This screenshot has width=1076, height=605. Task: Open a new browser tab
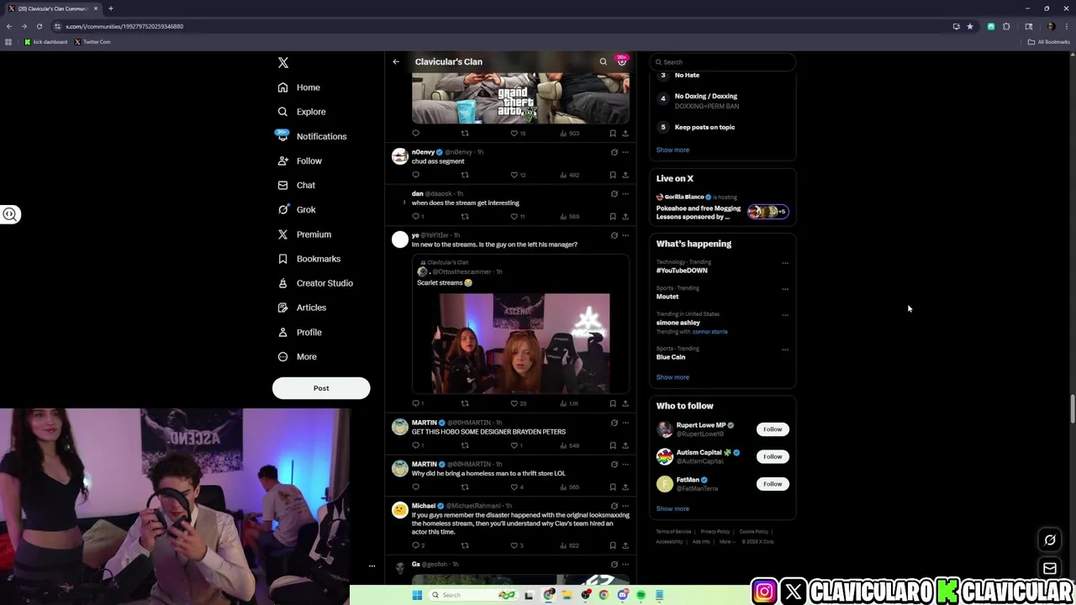(x=110, y=8)
